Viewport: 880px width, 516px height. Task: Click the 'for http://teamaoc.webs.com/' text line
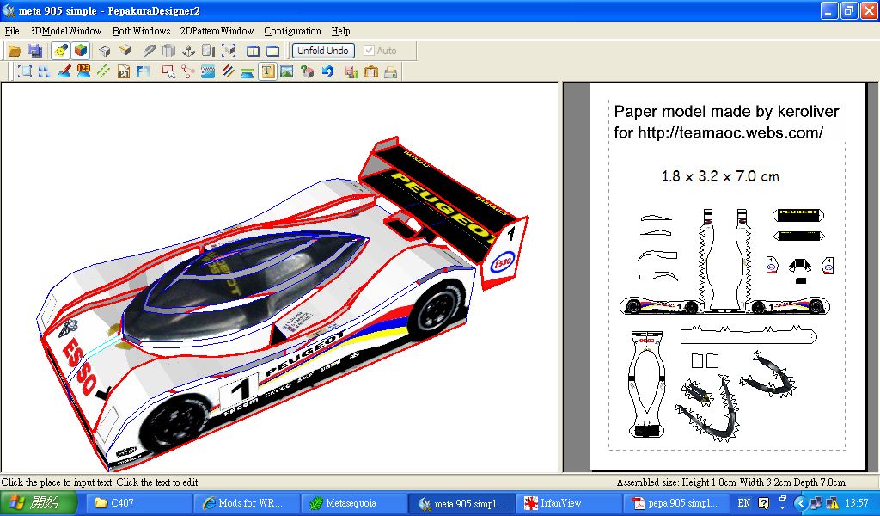click(718, 132)
